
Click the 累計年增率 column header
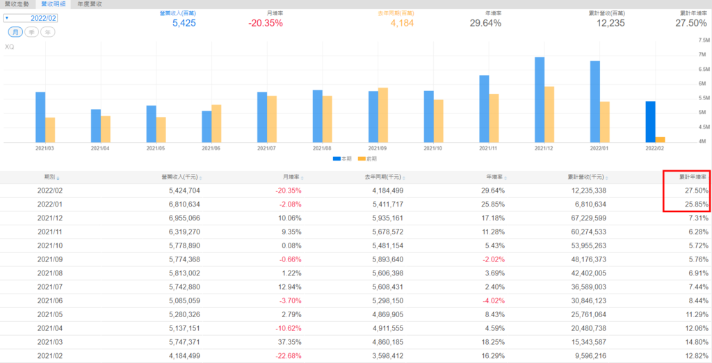[693, 177]
